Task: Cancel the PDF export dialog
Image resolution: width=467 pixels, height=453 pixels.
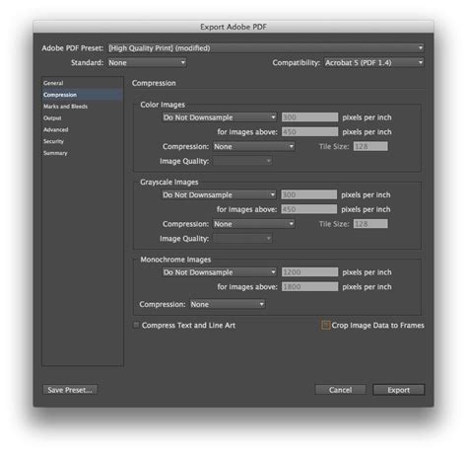Action: pyautogui.click(x=341, y=390)
